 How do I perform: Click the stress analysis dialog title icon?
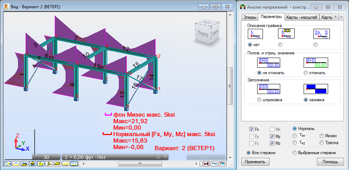point(243,7)
